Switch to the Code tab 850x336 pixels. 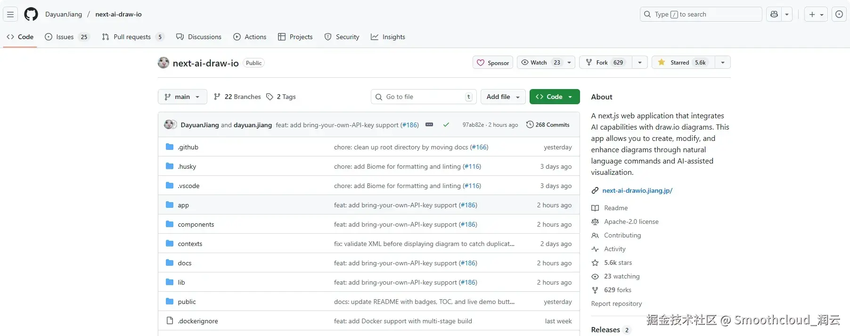point(20,37)
